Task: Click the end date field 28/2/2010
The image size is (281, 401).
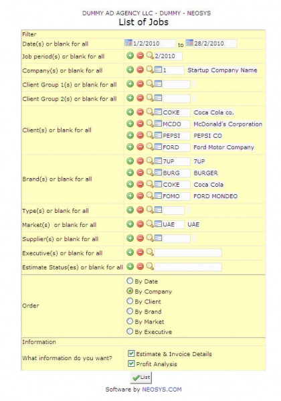Action: click(215, 44)
